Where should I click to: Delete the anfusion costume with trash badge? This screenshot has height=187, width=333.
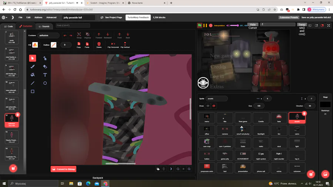click(18, 115)
